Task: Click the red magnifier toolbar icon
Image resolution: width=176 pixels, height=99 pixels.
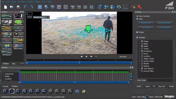Action: pos(140,7)
